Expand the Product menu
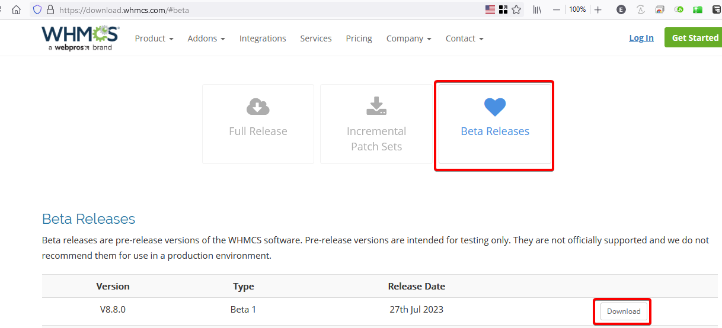722x328 pixels. click(154, 38)
